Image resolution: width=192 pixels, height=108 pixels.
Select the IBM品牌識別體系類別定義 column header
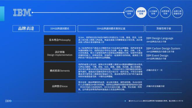111,29
